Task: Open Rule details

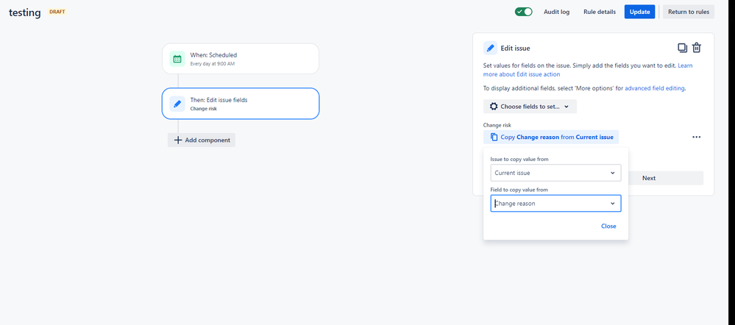Action: tap(600, 12)
